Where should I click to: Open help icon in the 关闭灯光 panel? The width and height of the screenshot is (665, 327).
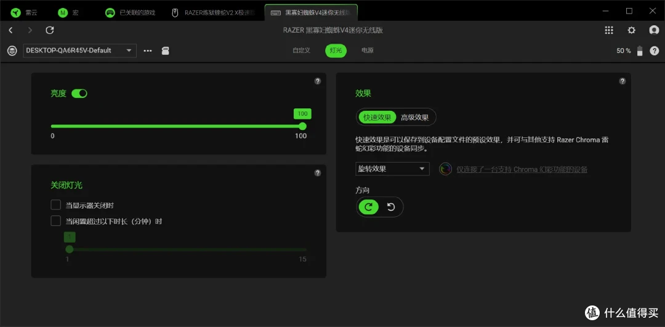[318, 173]
